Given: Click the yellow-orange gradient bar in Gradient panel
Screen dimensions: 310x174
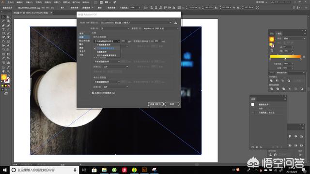Looking at the screenshot, I should tap(285, 57).
